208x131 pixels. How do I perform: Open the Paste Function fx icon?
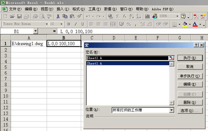[124, 16]
